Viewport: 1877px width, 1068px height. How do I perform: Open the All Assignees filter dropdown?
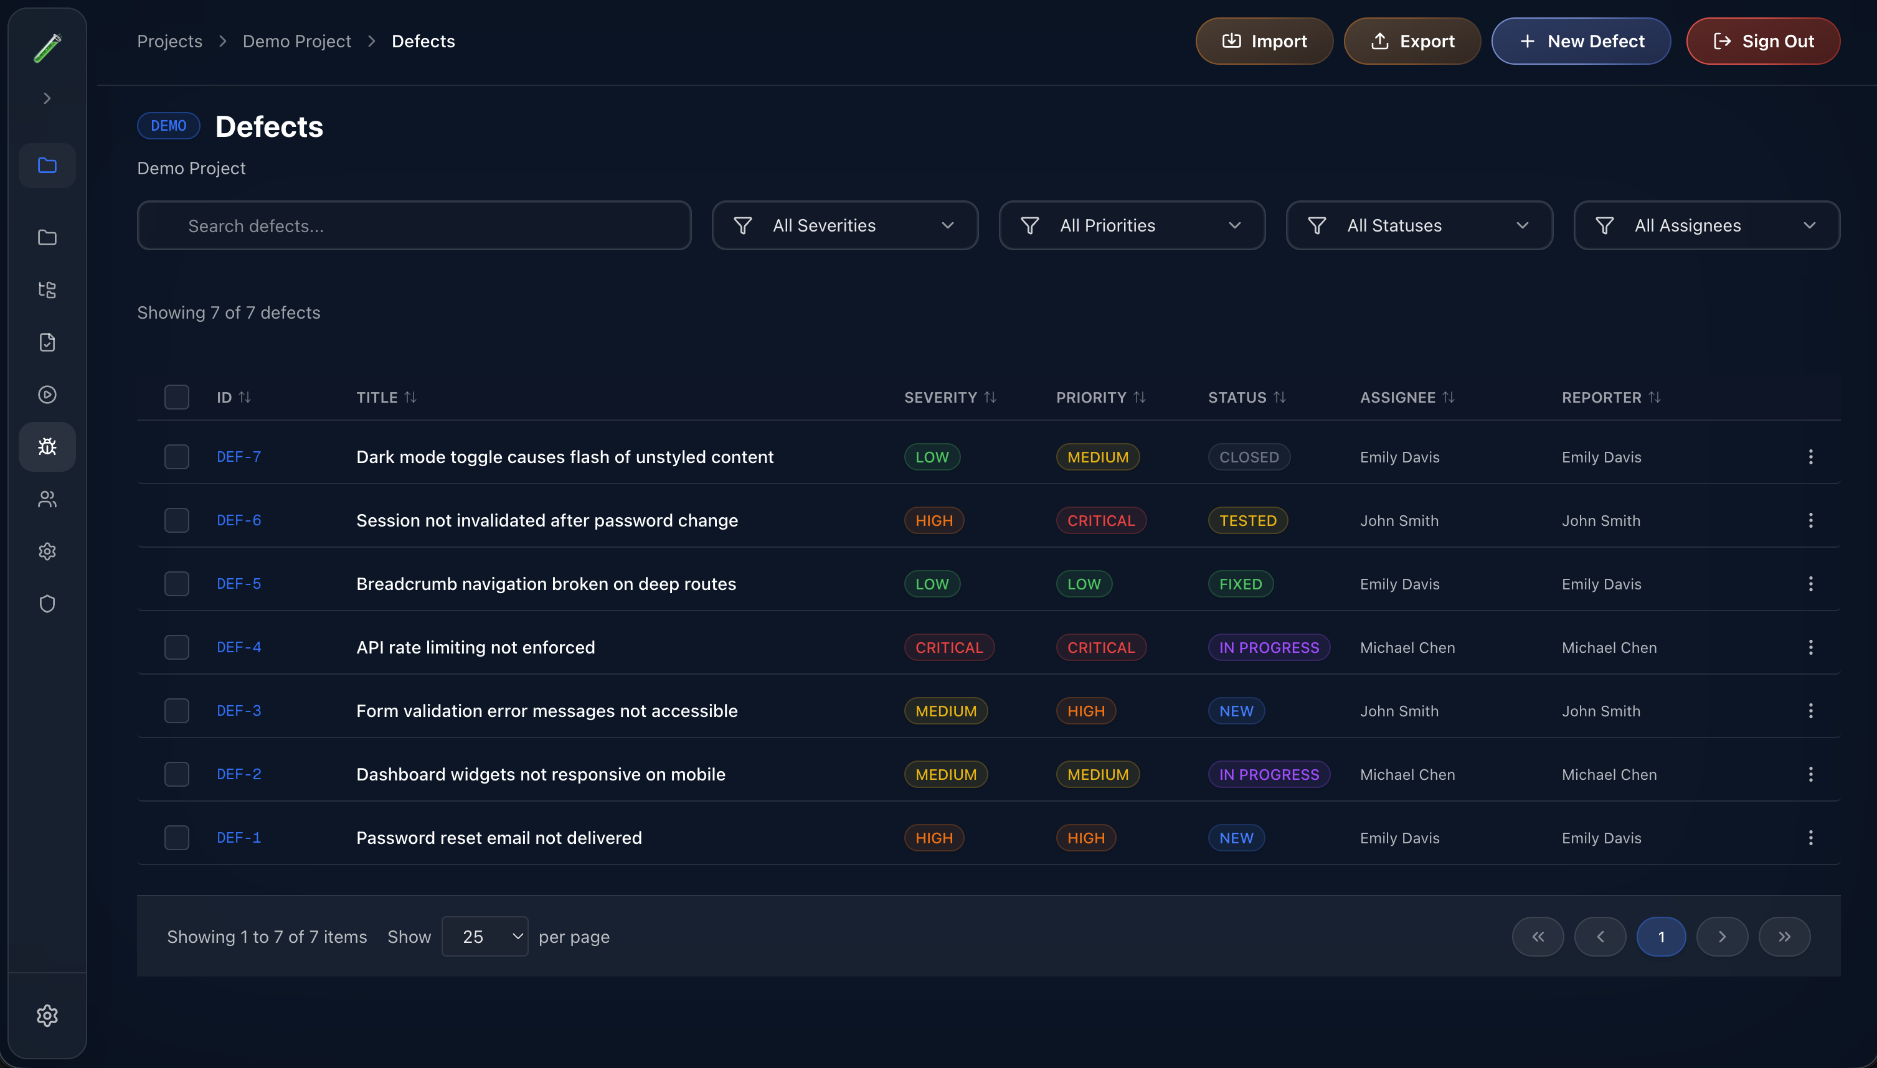1705,225
